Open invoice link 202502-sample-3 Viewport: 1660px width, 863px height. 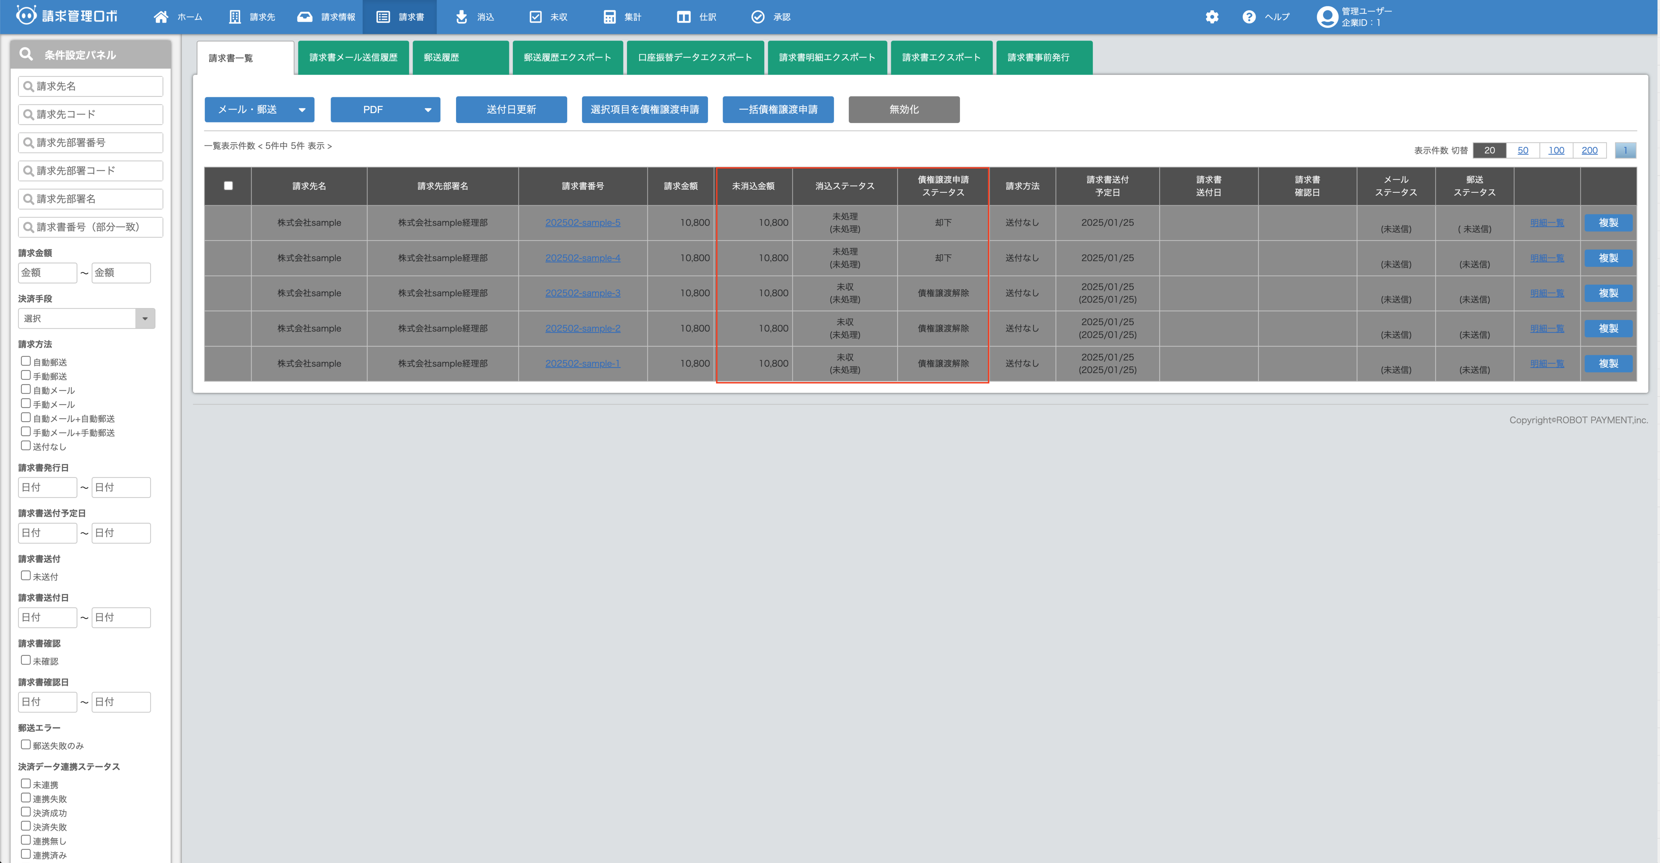tap(583, 293)
